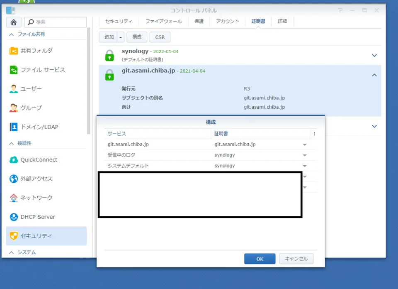Open Group icon in sidebar
The height and width of the screenshot is (289, 398).
[13, 108]
